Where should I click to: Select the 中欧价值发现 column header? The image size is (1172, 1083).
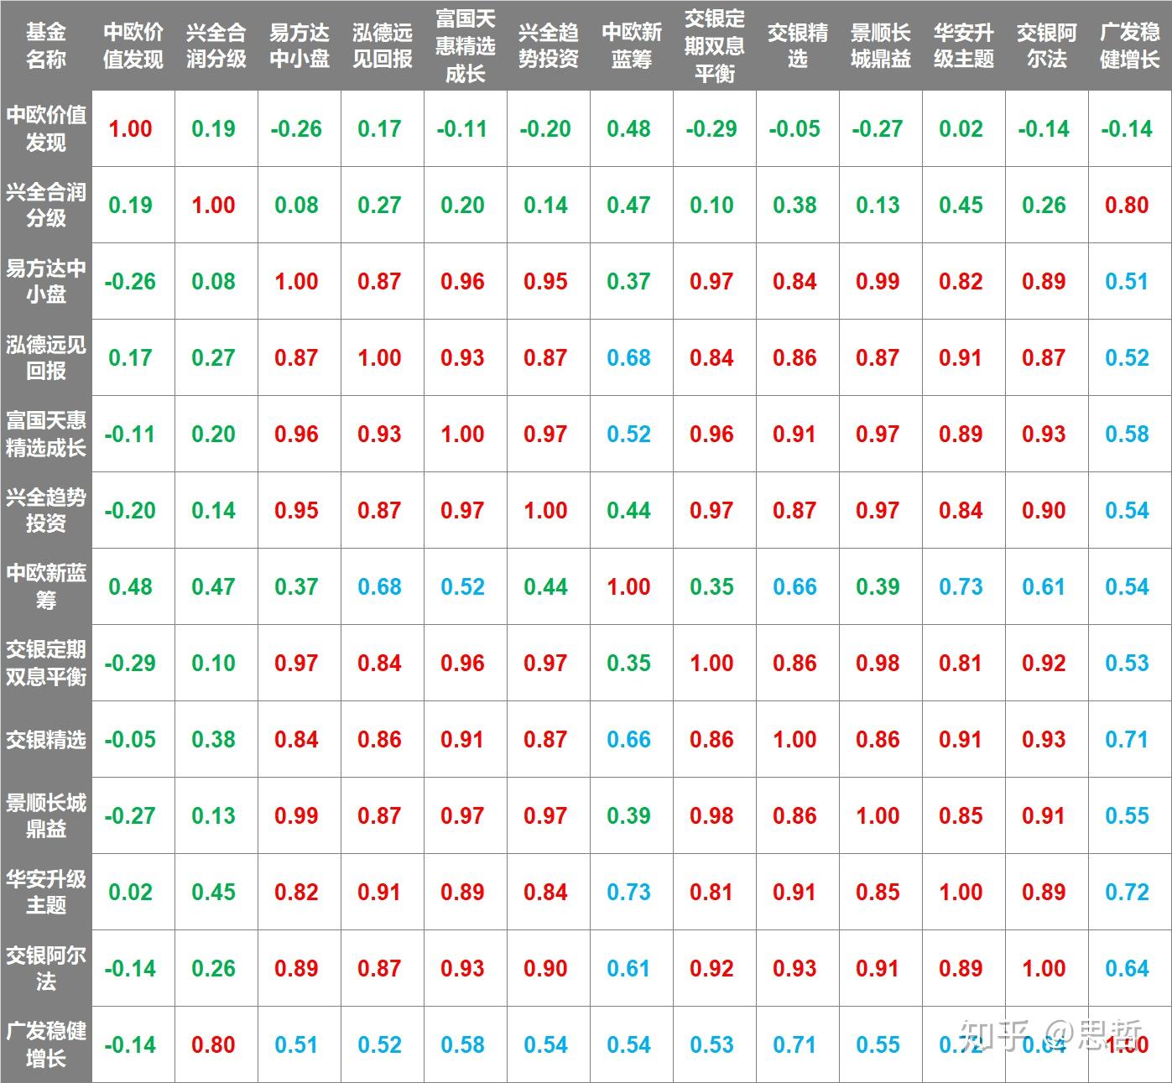(x=133, y=45)
